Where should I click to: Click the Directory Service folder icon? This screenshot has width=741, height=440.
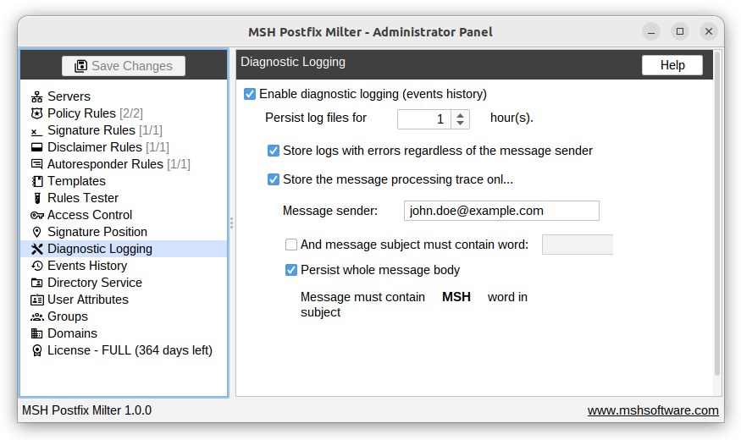[x=37, y=283]
